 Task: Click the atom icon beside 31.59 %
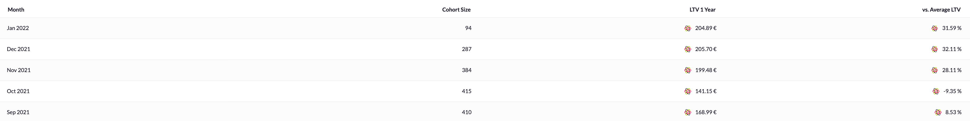pyautogui.click(x=935, y=28)
